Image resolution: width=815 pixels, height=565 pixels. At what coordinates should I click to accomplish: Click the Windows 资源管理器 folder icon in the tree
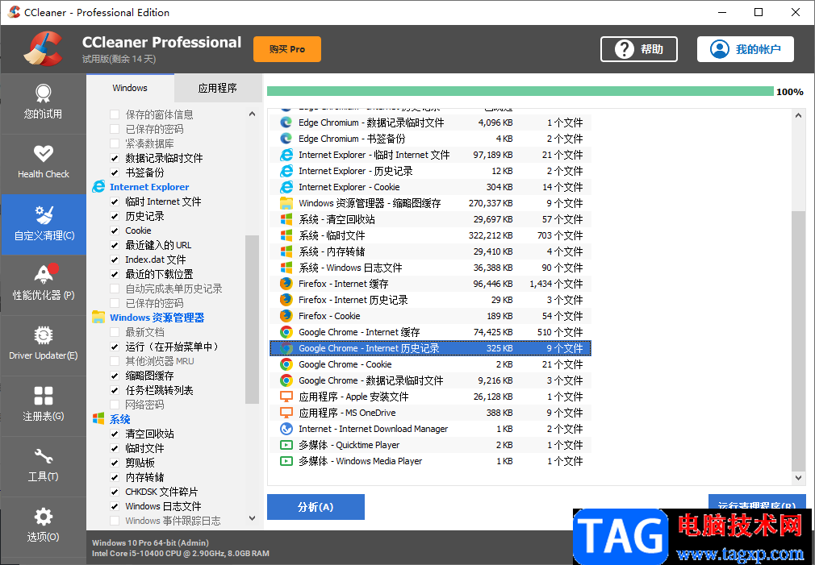coord(98,318)
